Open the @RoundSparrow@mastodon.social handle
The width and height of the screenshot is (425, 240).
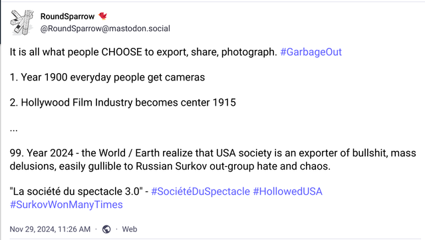pyautogui.click(x=105, y=29)
